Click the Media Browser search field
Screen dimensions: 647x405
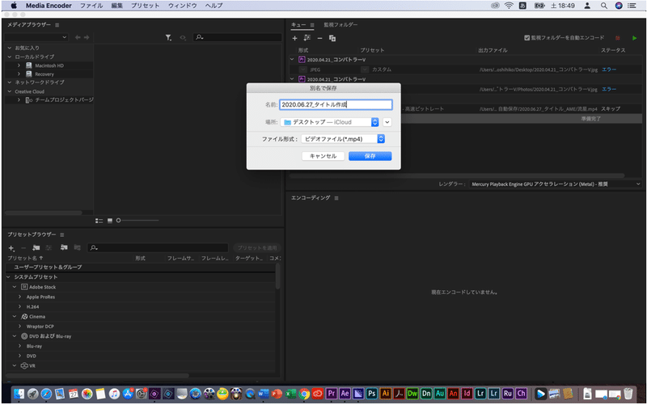pos(238,37)
